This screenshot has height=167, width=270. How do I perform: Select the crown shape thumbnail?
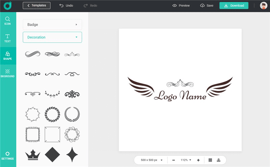point(33,155)
